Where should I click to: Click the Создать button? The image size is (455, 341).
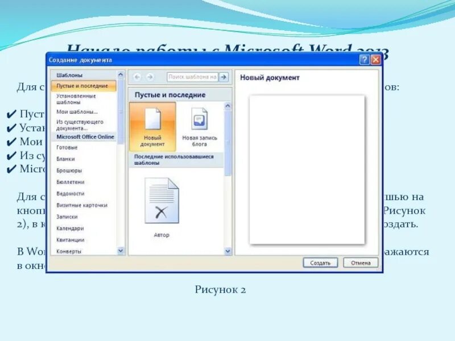click(320, 263)
